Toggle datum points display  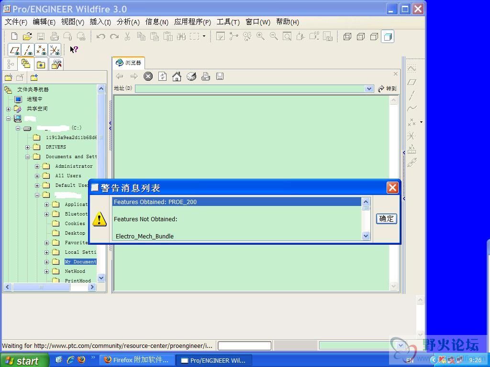pos(42,50)
